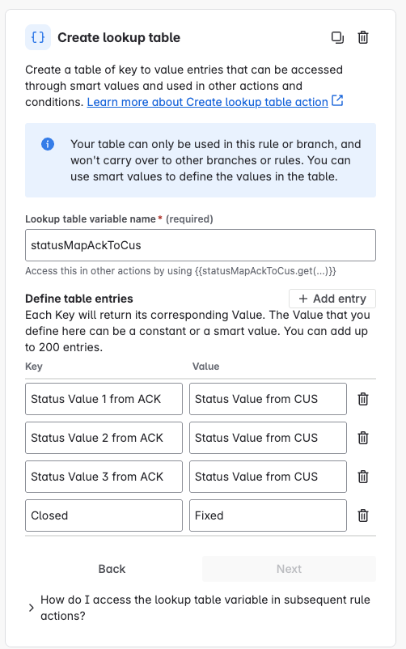This screenshot has width=406, height=649.
Task: Go back with the Back button
Action: tap(112, 569)
